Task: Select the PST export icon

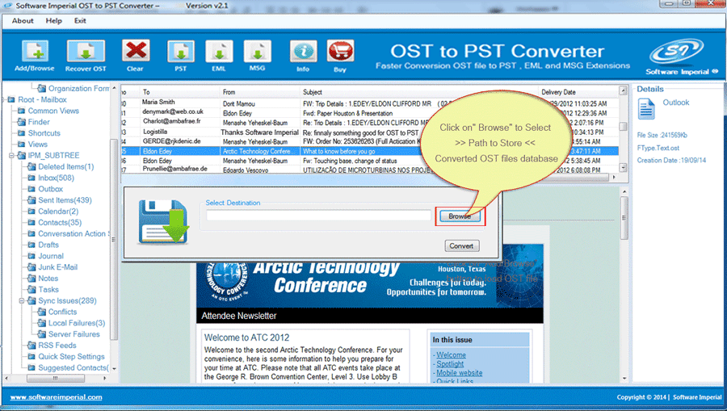Action: [x=180, y=52]
